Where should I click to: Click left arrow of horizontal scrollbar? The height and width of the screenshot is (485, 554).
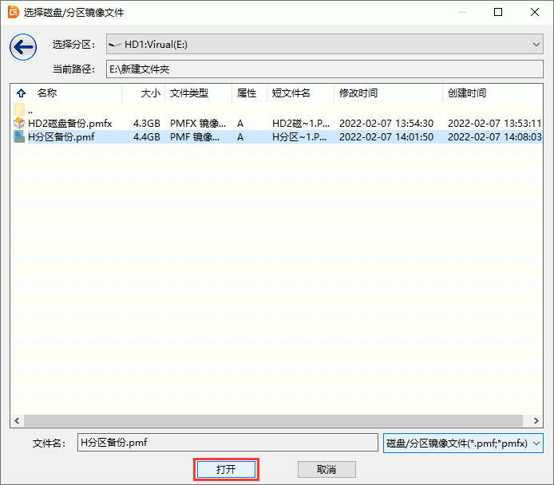pyautogui.click(x=17, y=420)
